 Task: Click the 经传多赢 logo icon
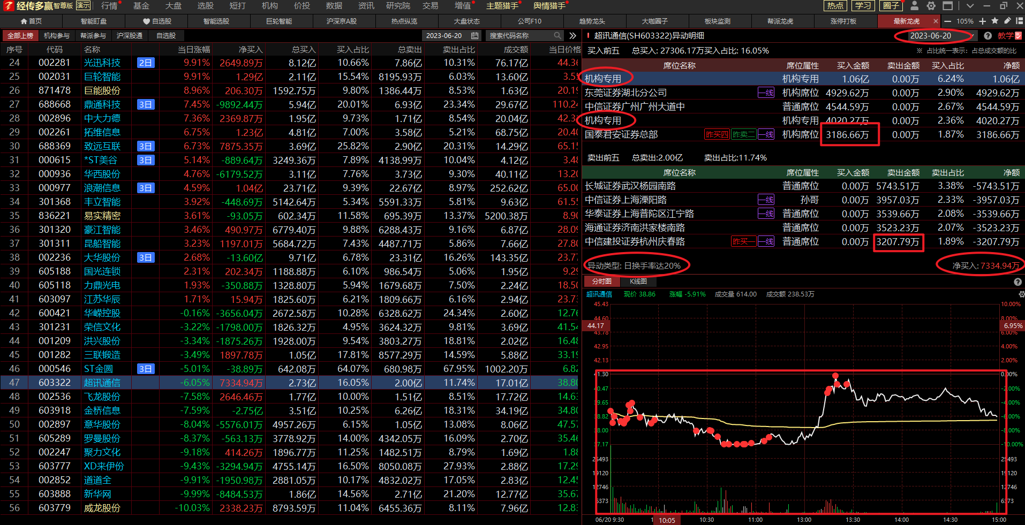(9, 6)
